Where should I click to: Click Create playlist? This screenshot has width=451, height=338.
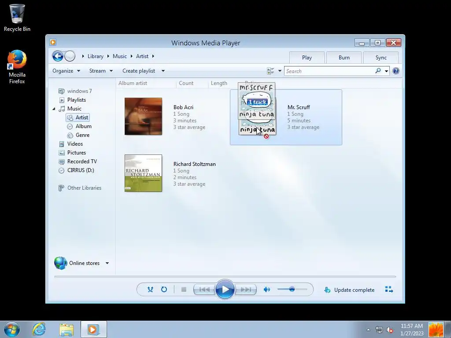click(x=139, y=71)
